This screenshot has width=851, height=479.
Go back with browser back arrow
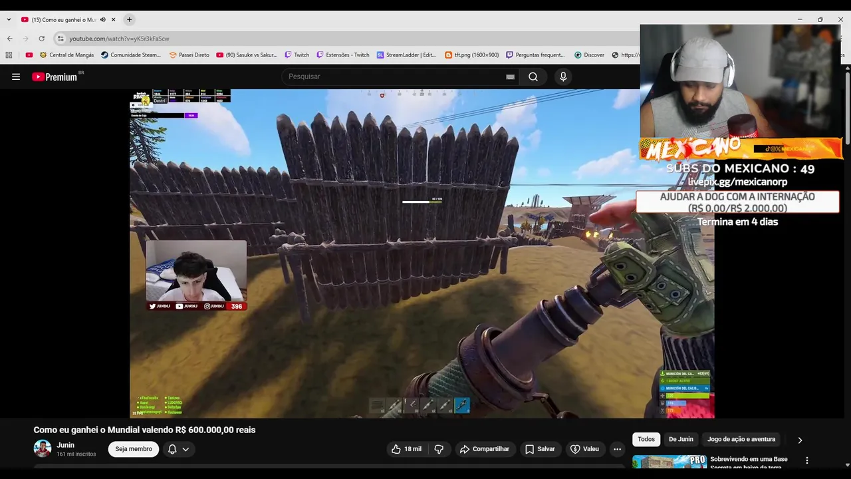coord(9,39)
